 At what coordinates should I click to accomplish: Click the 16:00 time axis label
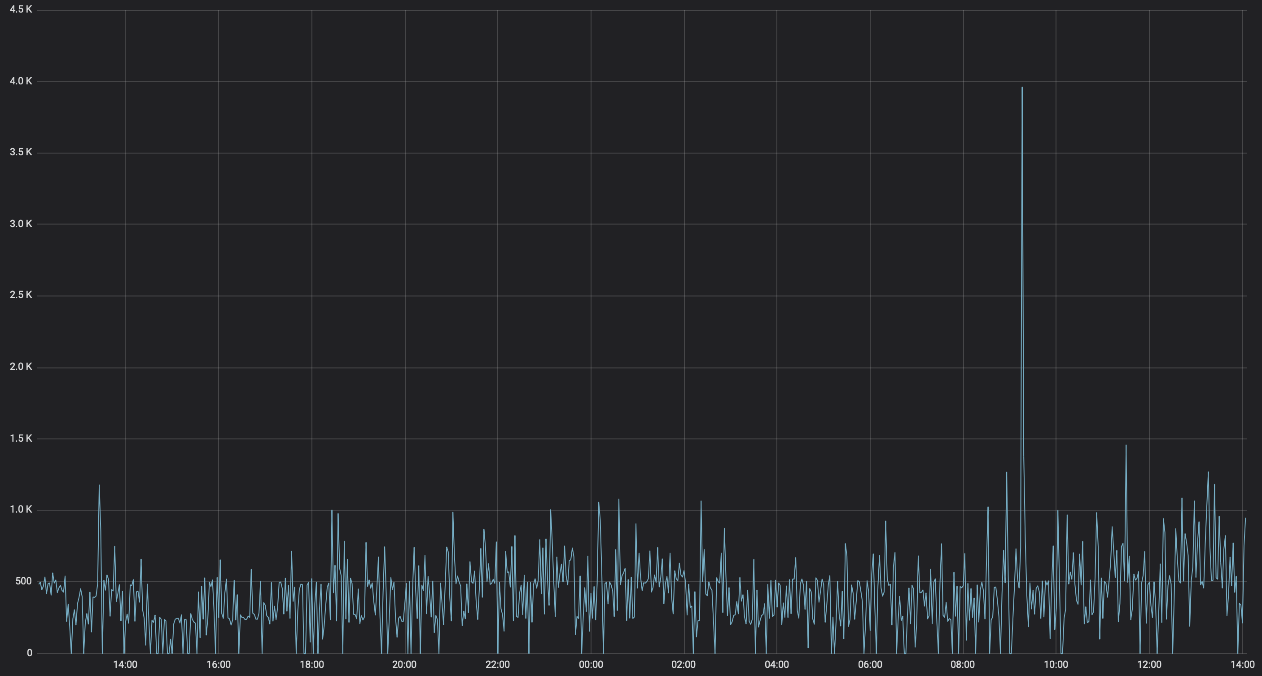[x=218, y=665]
